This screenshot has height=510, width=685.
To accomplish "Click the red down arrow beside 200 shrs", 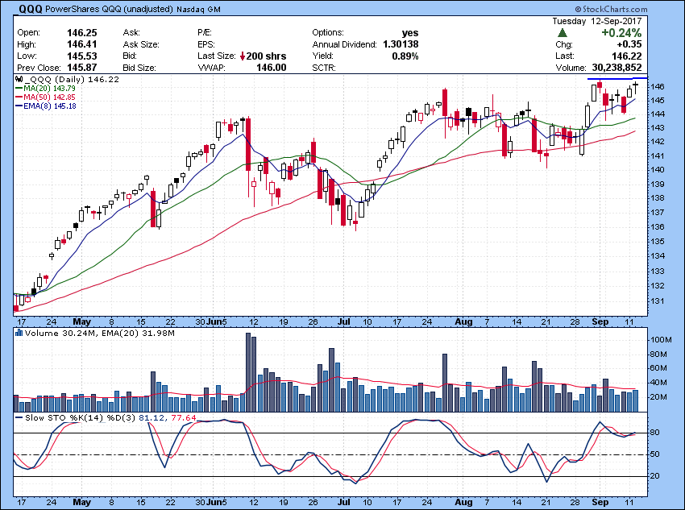I will point(243,56).
